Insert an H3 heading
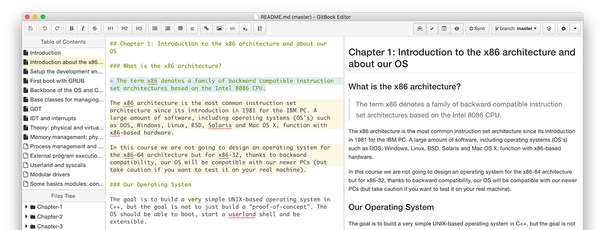 point(139,29)
